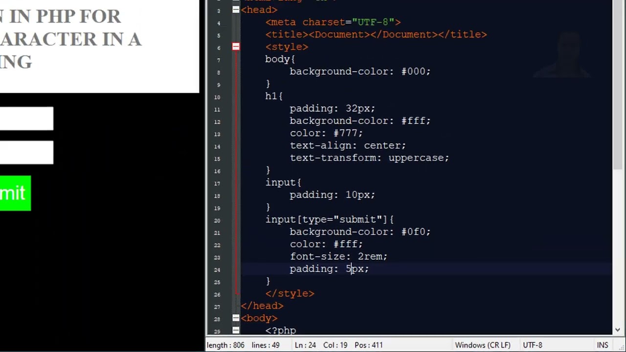Click the opening style tag on line 6
This screenshot has height=352, width=626.
(287, 47)
